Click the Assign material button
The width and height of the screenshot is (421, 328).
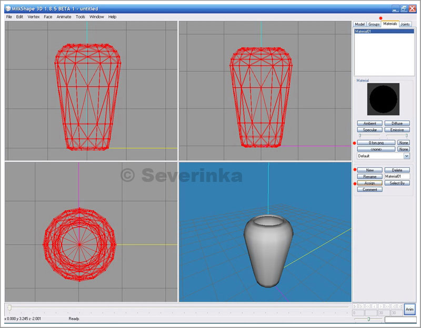click(369, 183)
